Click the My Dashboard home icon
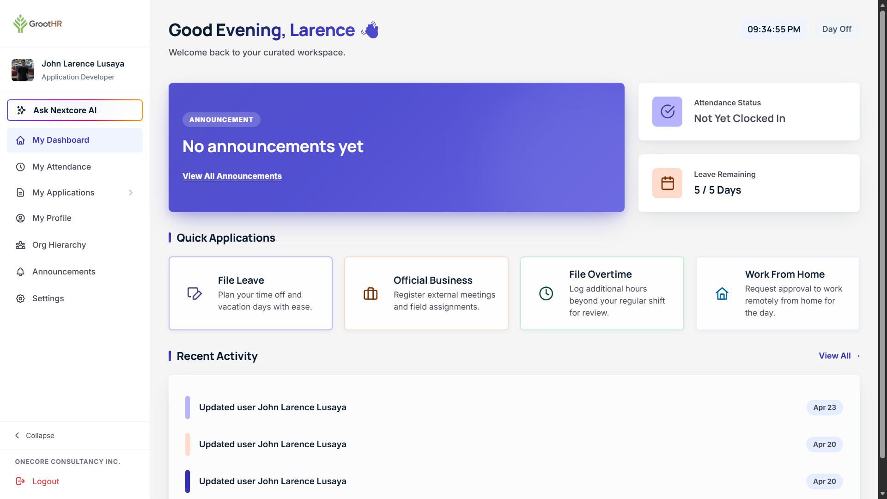 (x=20, y=140)
